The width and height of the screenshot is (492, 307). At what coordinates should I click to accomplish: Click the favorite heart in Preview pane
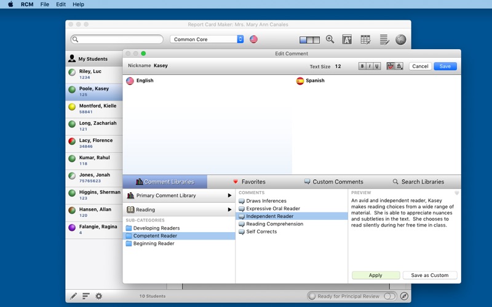(x=457, y=193)
